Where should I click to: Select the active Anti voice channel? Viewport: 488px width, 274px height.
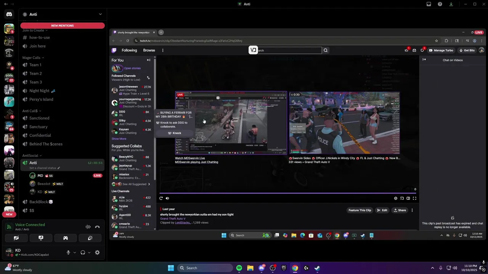pyautogui.click(x=63, y=165)
